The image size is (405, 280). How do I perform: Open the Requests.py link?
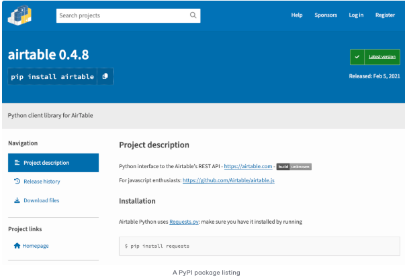(184, 222)
